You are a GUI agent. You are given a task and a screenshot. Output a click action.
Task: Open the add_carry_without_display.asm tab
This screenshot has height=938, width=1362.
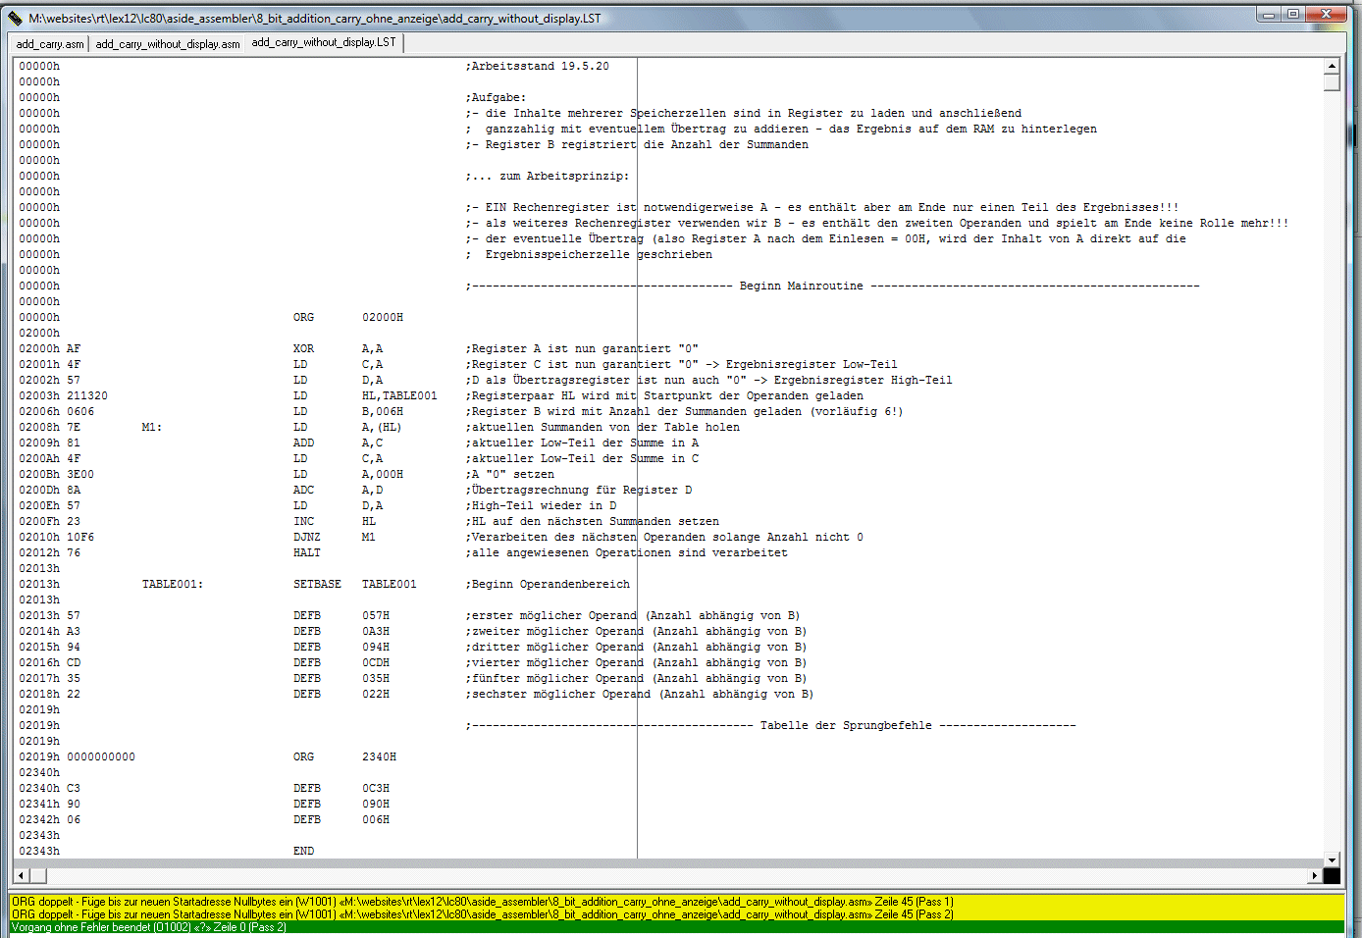168,44
